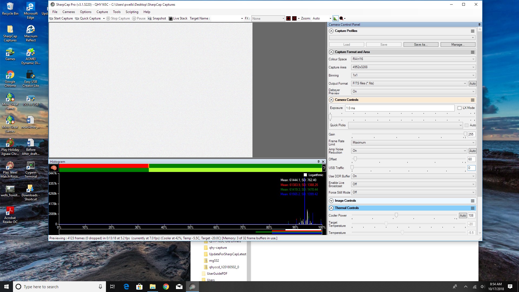519x292 pixels.
Task: Open the Cameras menu
Action: [69, 12]
